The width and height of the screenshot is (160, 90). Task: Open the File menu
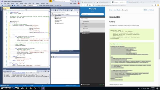click(1, 3)
